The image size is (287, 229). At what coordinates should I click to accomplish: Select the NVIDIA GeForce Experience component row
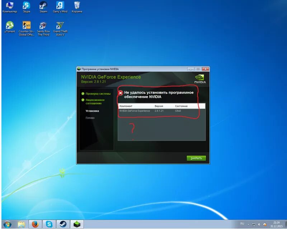162,111
